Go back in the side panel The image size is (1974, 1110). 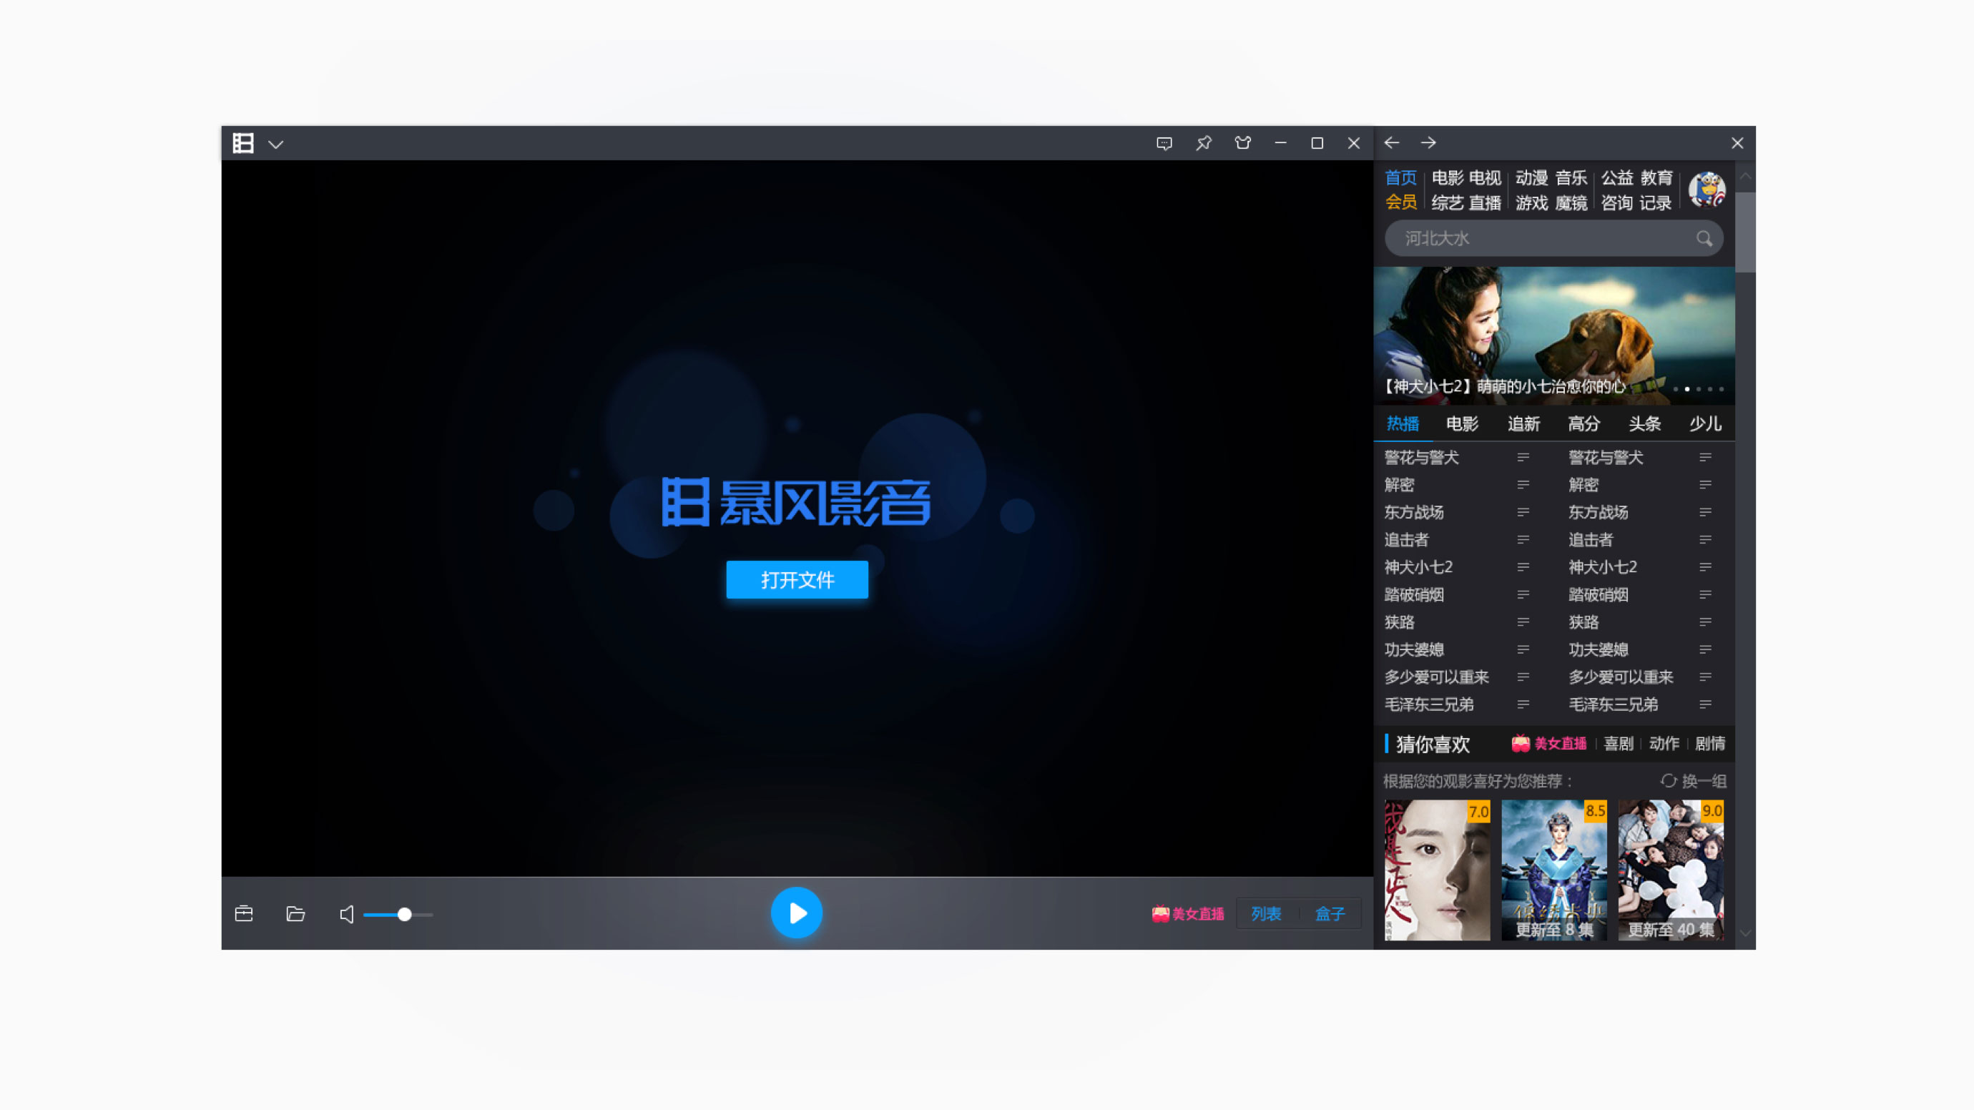pos(1392,142)
